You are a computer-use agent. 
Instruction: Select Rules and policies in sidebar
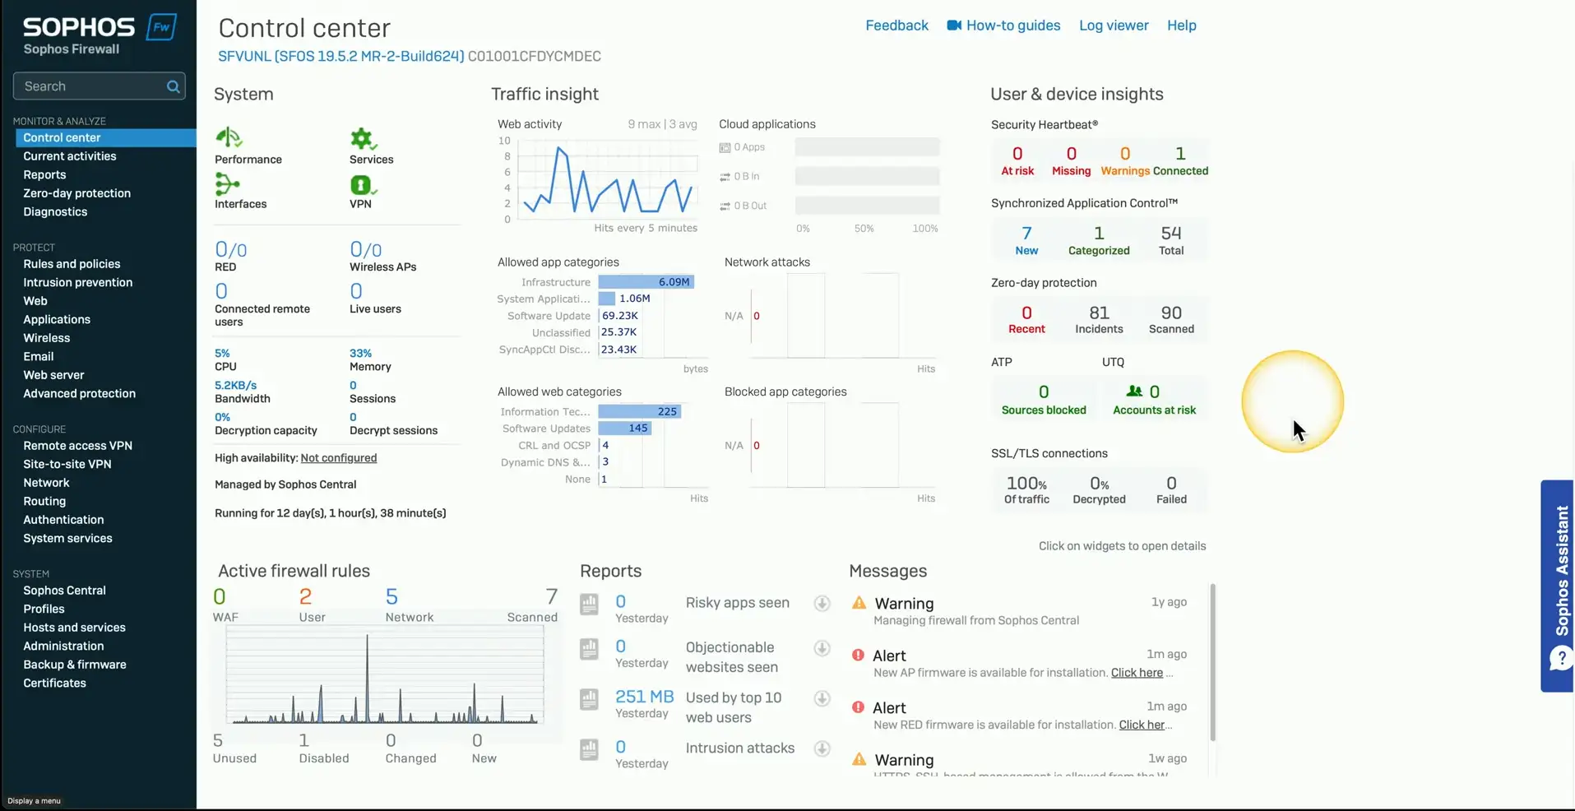72,264
